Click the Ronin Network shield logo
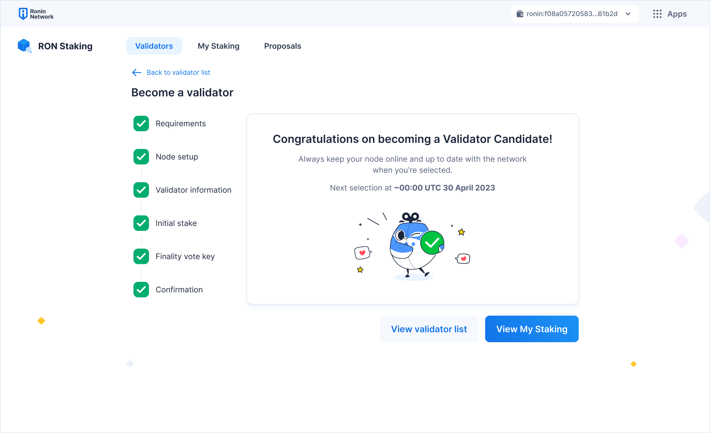The width and height of the screenshot is (710, 433). pyautogui.click(x=23, y=14)
